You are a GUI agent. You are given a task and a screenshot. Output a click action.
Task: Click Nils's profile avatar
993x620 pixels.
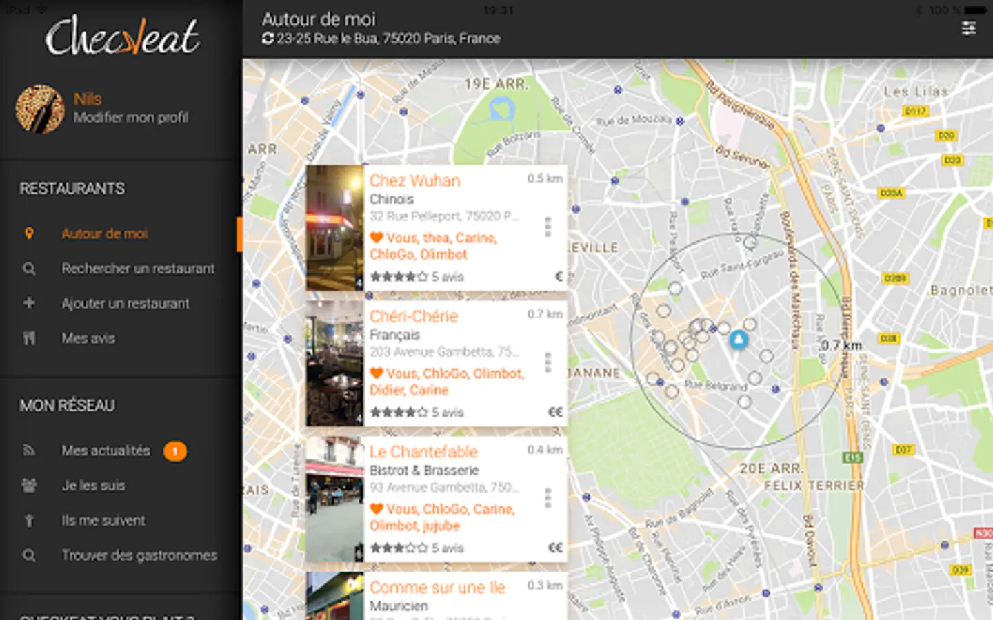tap(40, 109)
